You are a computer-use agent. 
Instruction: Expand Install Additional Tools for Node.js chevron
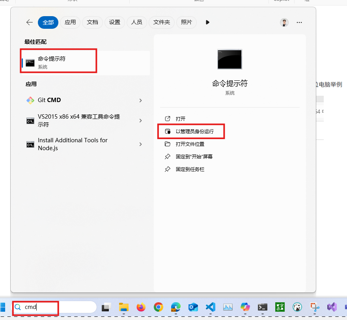click(x=140, y=144)
